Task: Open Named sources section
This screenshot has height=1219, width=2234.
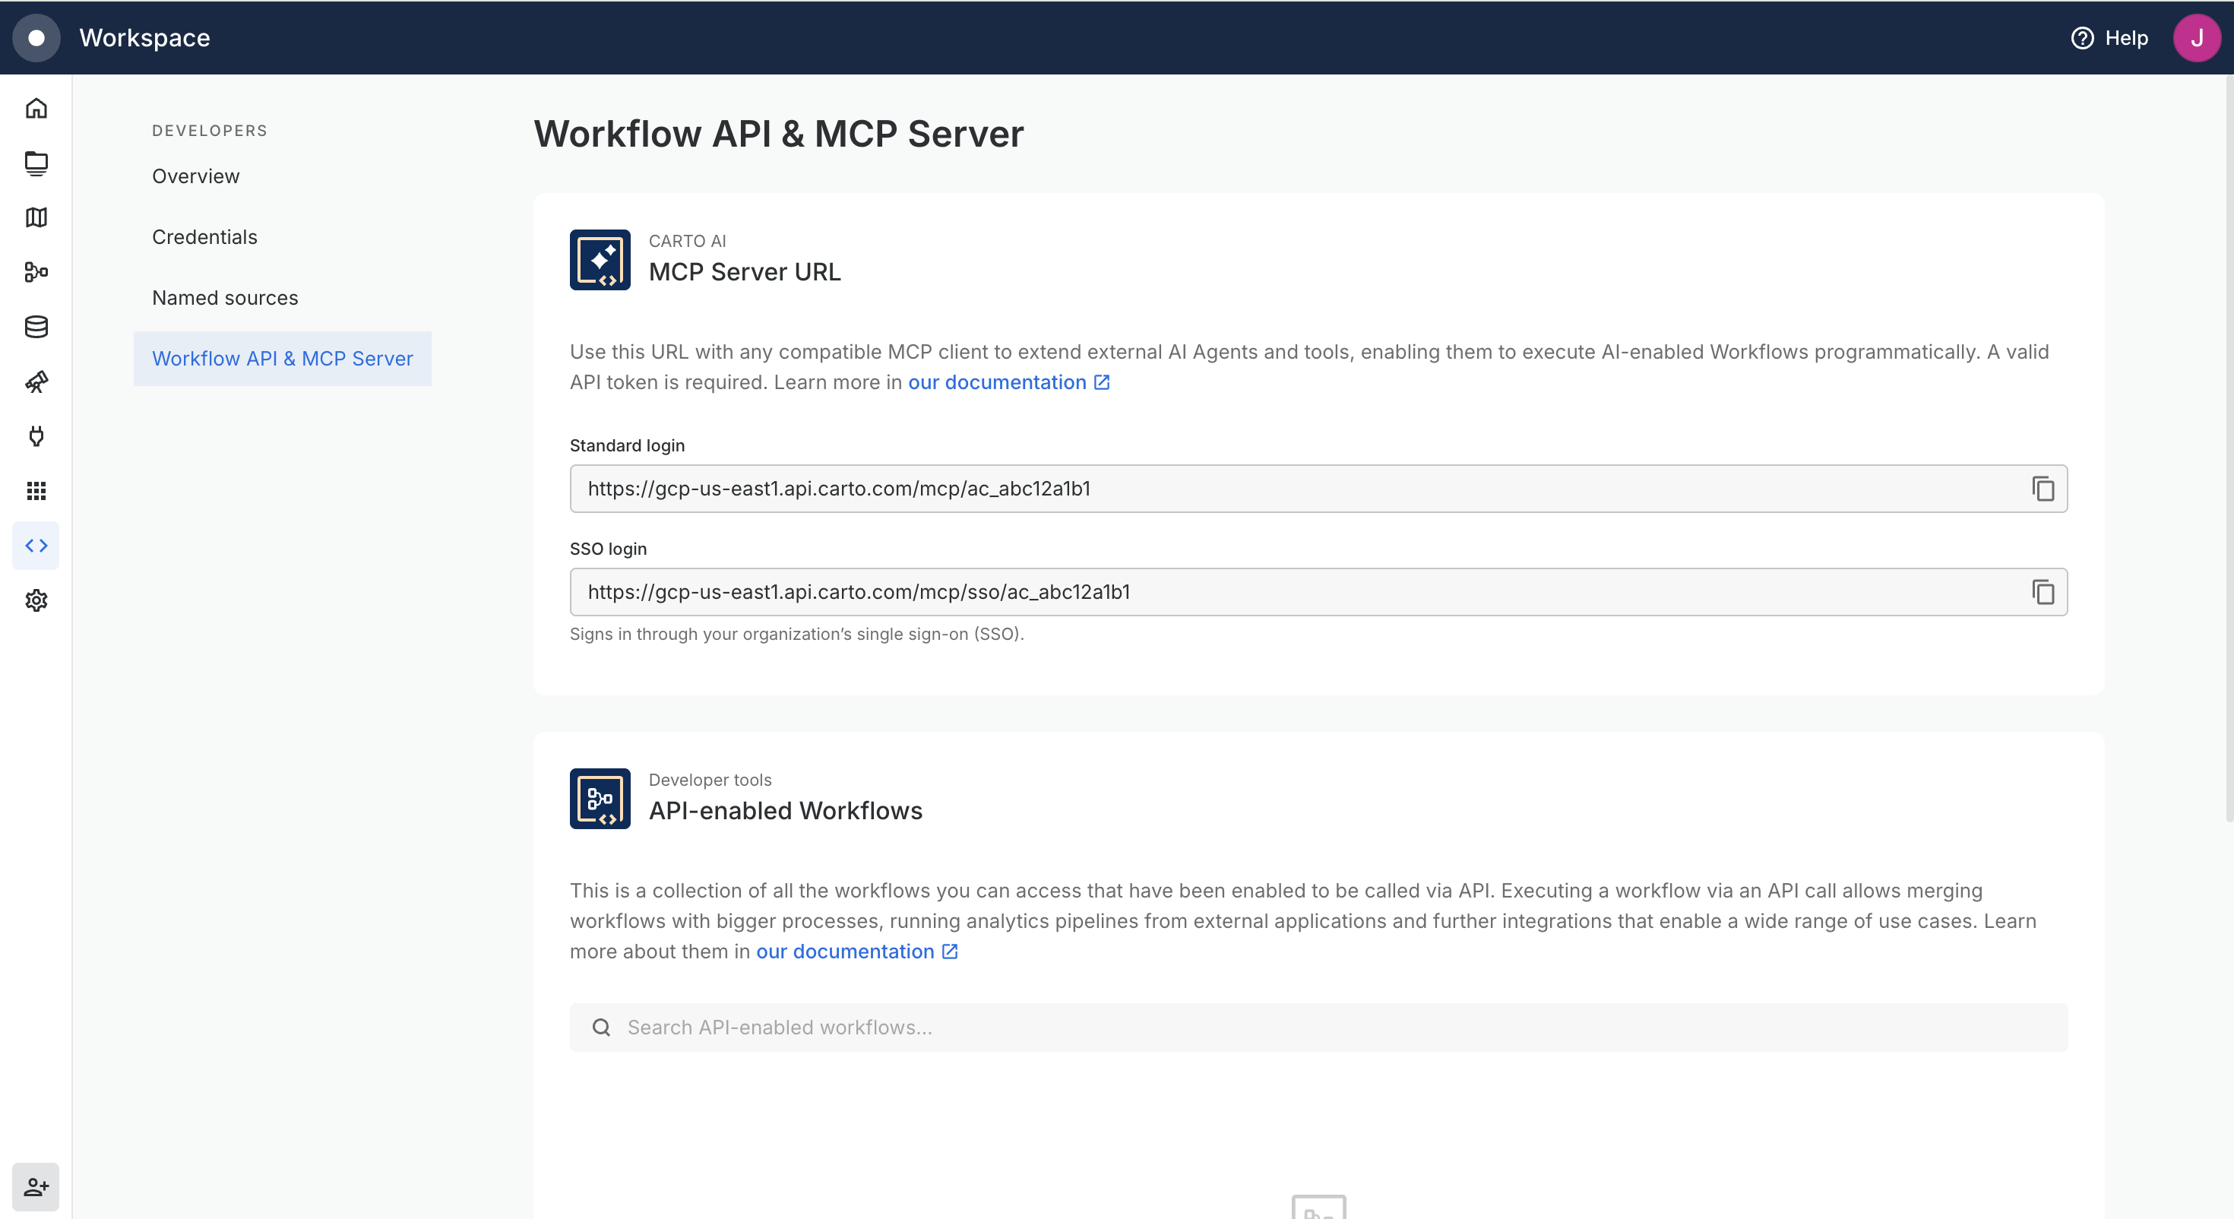Action: point(226,298)
